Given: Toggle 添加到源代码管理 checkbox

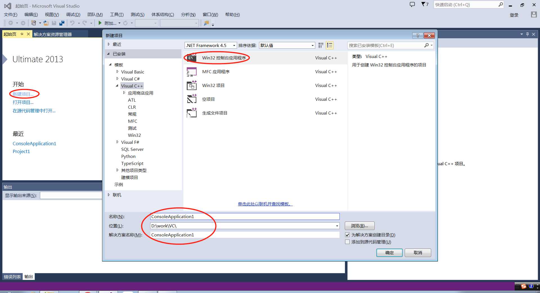Looking at the screenshot, I should click(347, 242).
